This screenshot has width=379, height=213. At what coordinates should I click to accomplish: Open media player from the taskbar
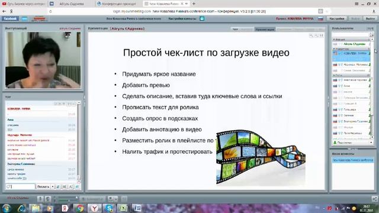[50, 208]
